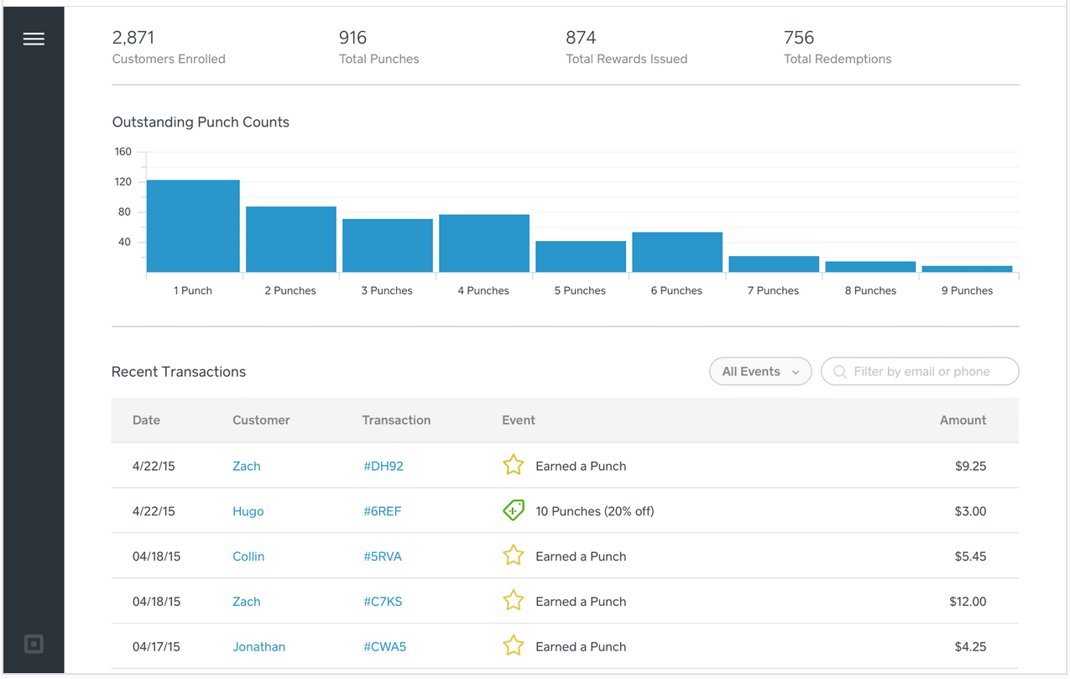Viewport: 1070px width, 679px height.
Task: Open transaction #CWA5
Action: pos(384,647)
